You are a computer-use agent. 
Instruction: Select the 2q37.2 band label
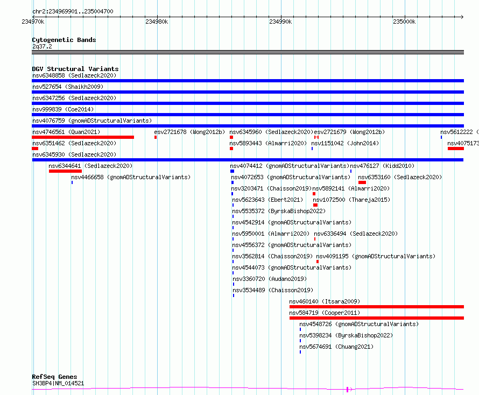point(42,46)
